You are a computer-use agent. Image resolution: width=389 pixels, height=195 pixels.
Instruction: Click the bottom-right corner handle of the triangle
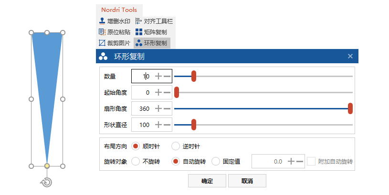tap(63, 166)
